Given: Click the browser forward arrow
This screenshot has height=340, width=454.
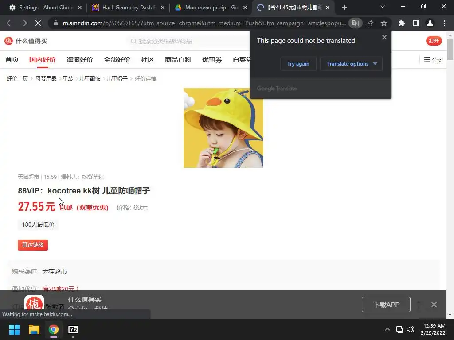Looking at the screenshot, I should pos(24,23).
